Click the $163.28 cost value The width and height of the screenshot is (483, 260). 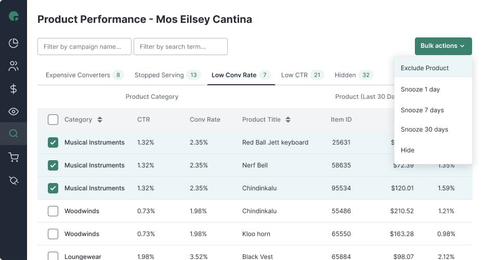(x=402, y=234)
